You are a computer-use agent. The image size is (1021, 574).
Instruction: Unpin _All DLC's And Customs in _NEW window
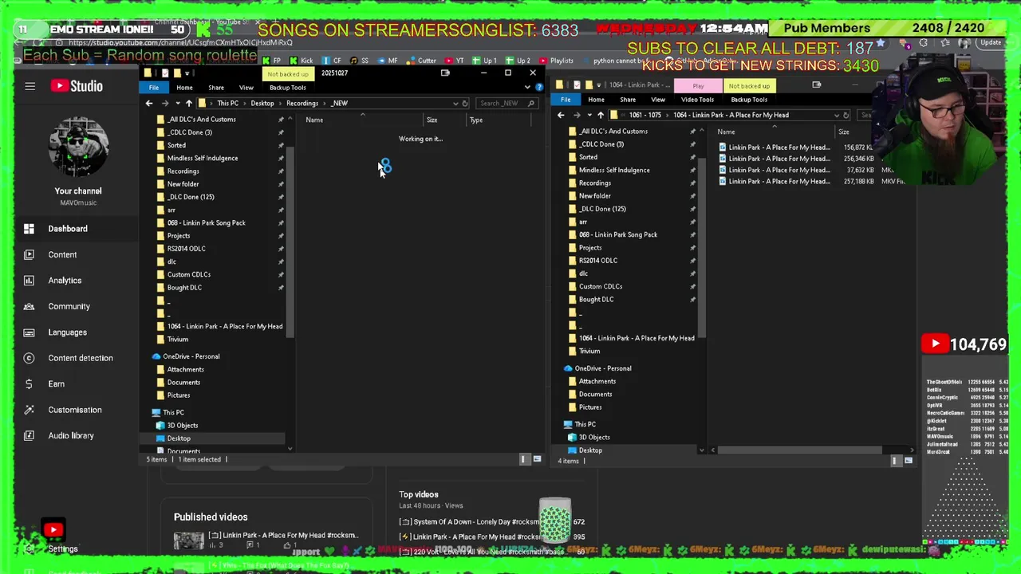coord(281,120)
